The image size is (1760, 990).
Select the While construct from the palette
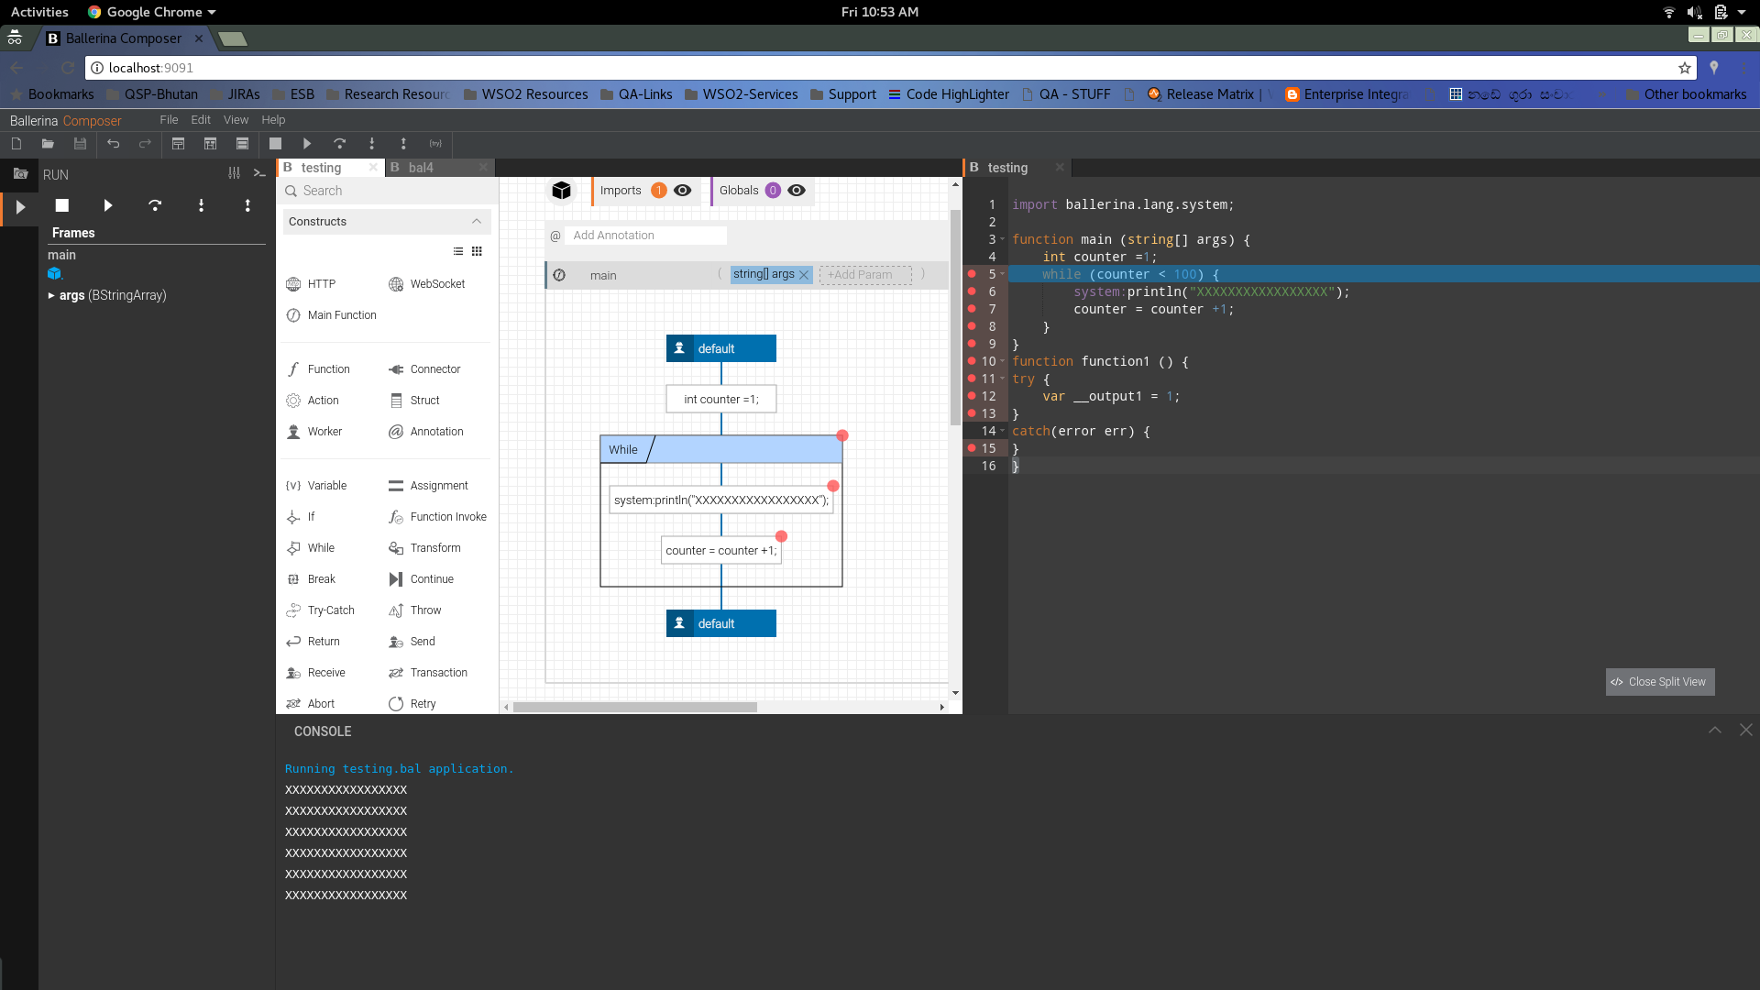coord(310,548)
